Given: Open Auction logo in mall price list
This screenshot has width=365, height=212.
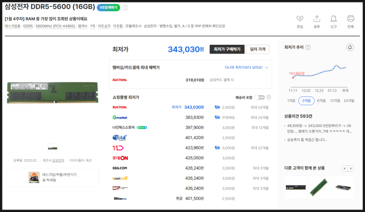Looking at the screenshot, I should [x=120, y=107].
